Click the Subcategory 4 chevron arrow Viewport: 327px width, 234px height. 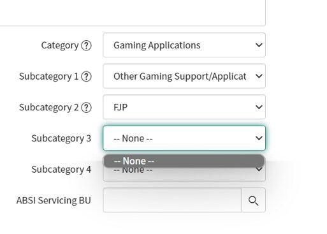[x=259, y=170]
